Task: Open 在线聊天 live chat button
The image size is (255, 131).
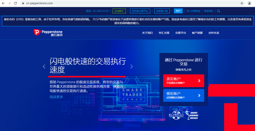Action: 119,11
